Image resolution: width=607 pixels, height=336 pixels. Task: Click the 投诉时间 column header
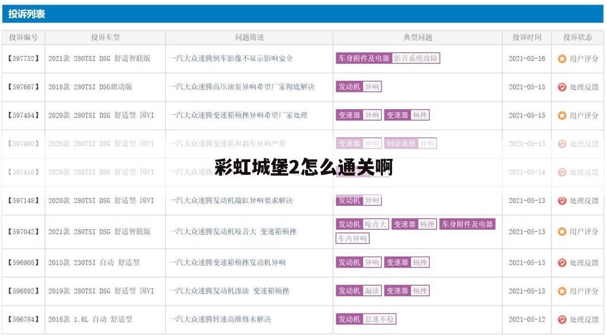[527, 37]
